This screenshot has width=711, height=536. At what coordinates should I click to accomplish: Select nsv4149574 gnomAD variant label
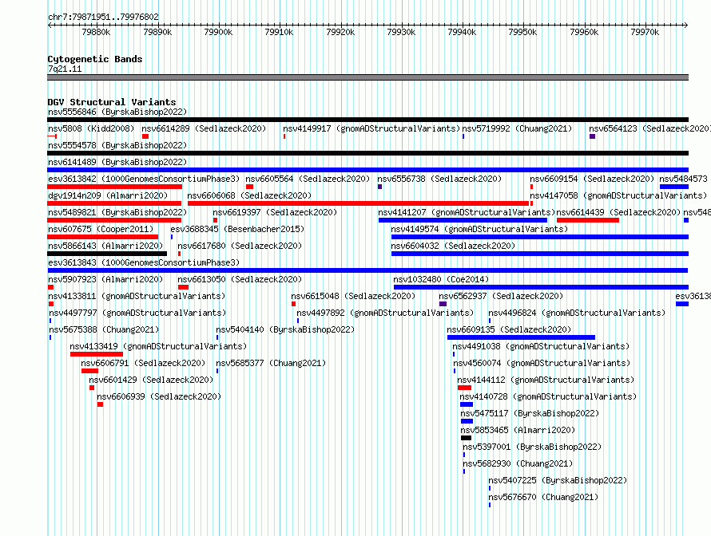coord(479,229)
